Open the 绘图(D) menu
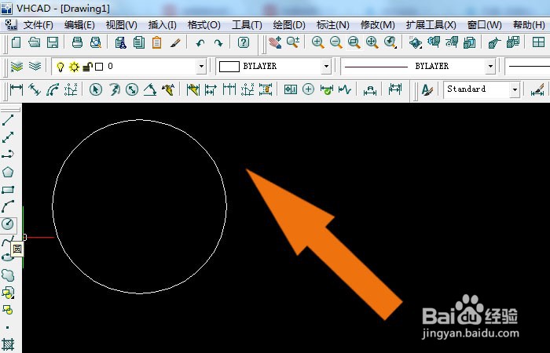Image resolution: width=550 pixels, height=353 pixels. (x=289, y=25)
